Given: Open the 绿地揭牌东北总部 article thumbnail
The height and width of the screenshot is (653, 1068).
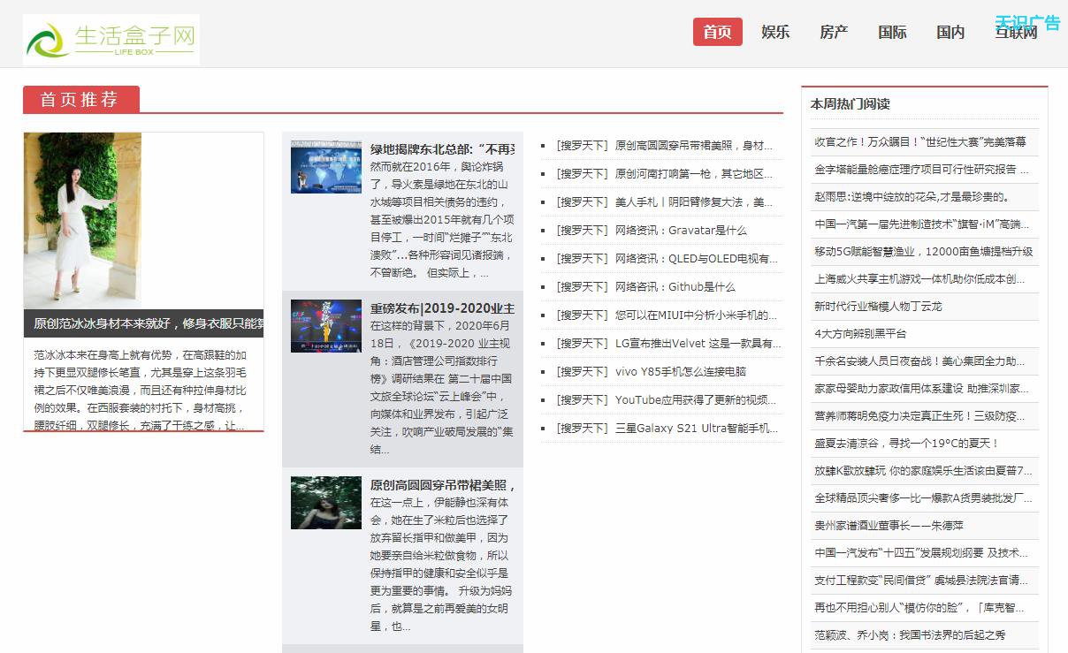Looking at the screenshot, I should coord(326,166).
